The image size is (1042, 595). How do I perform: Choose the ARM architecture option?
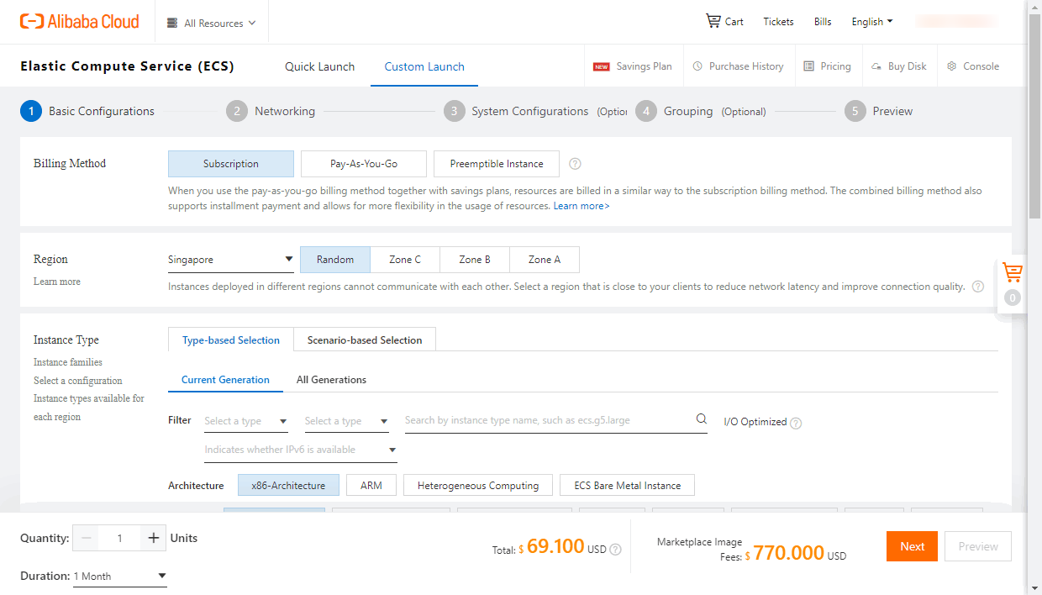pos(371,485)
